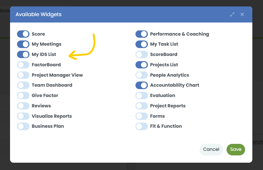
Task: Disable the Score widget toggle
Action: pyautogui.click(x=23, y=34)
